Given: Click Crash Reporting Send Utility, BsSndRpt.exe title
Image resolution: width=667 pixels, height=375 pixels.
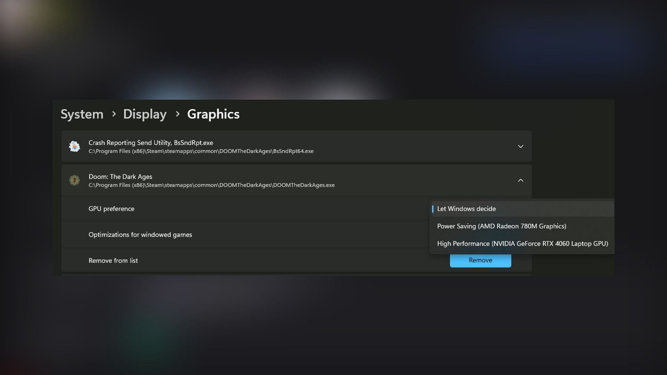Looking at the screenshot, I should (151, 143).
